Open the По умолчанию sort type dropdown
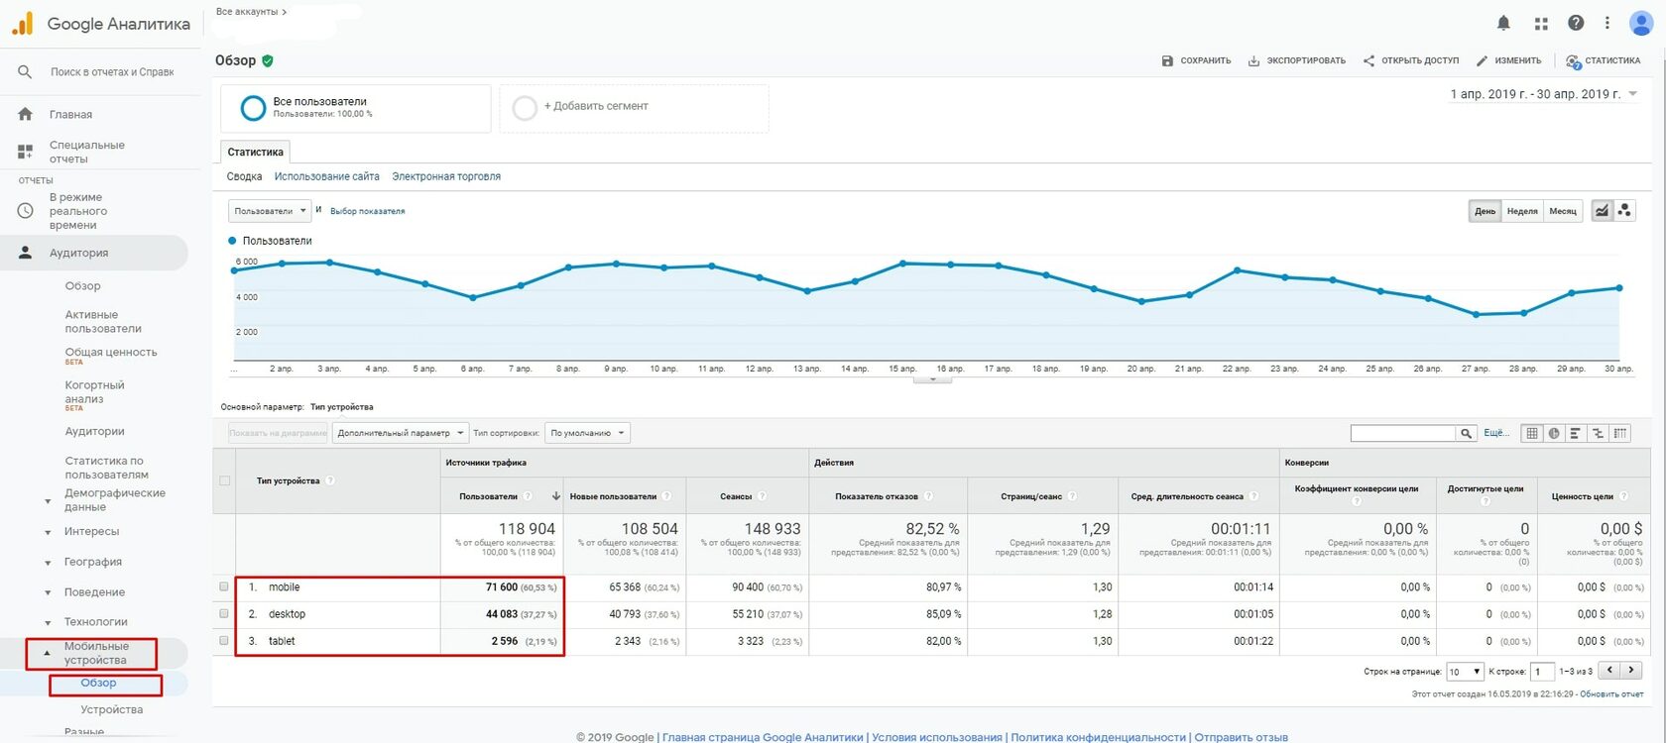This screenshot has height=743, width=1666. [x=588, y=433]
